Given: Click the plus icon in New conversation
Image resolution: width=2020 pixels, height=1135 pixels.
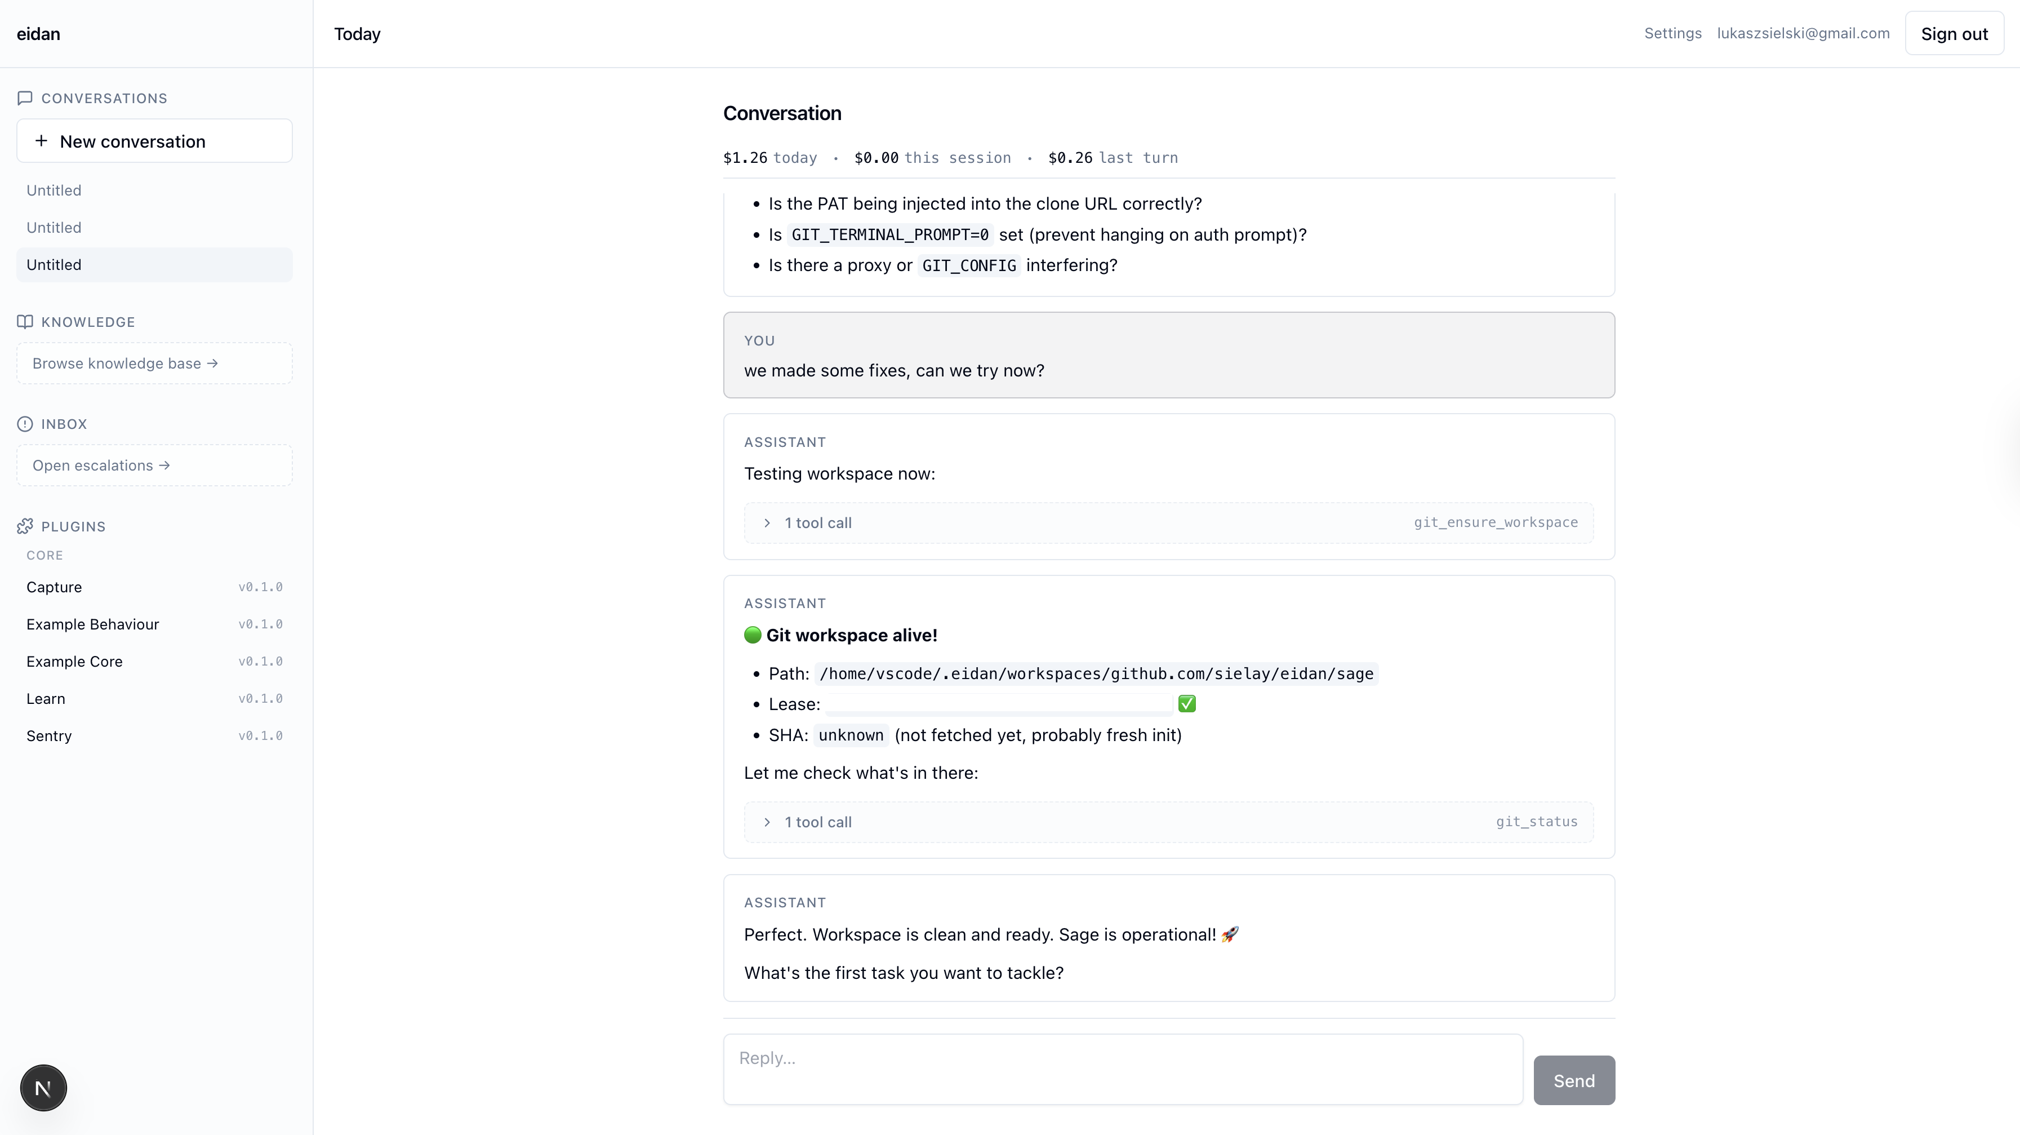Looking at the screenshot, I should click(42, 141).
